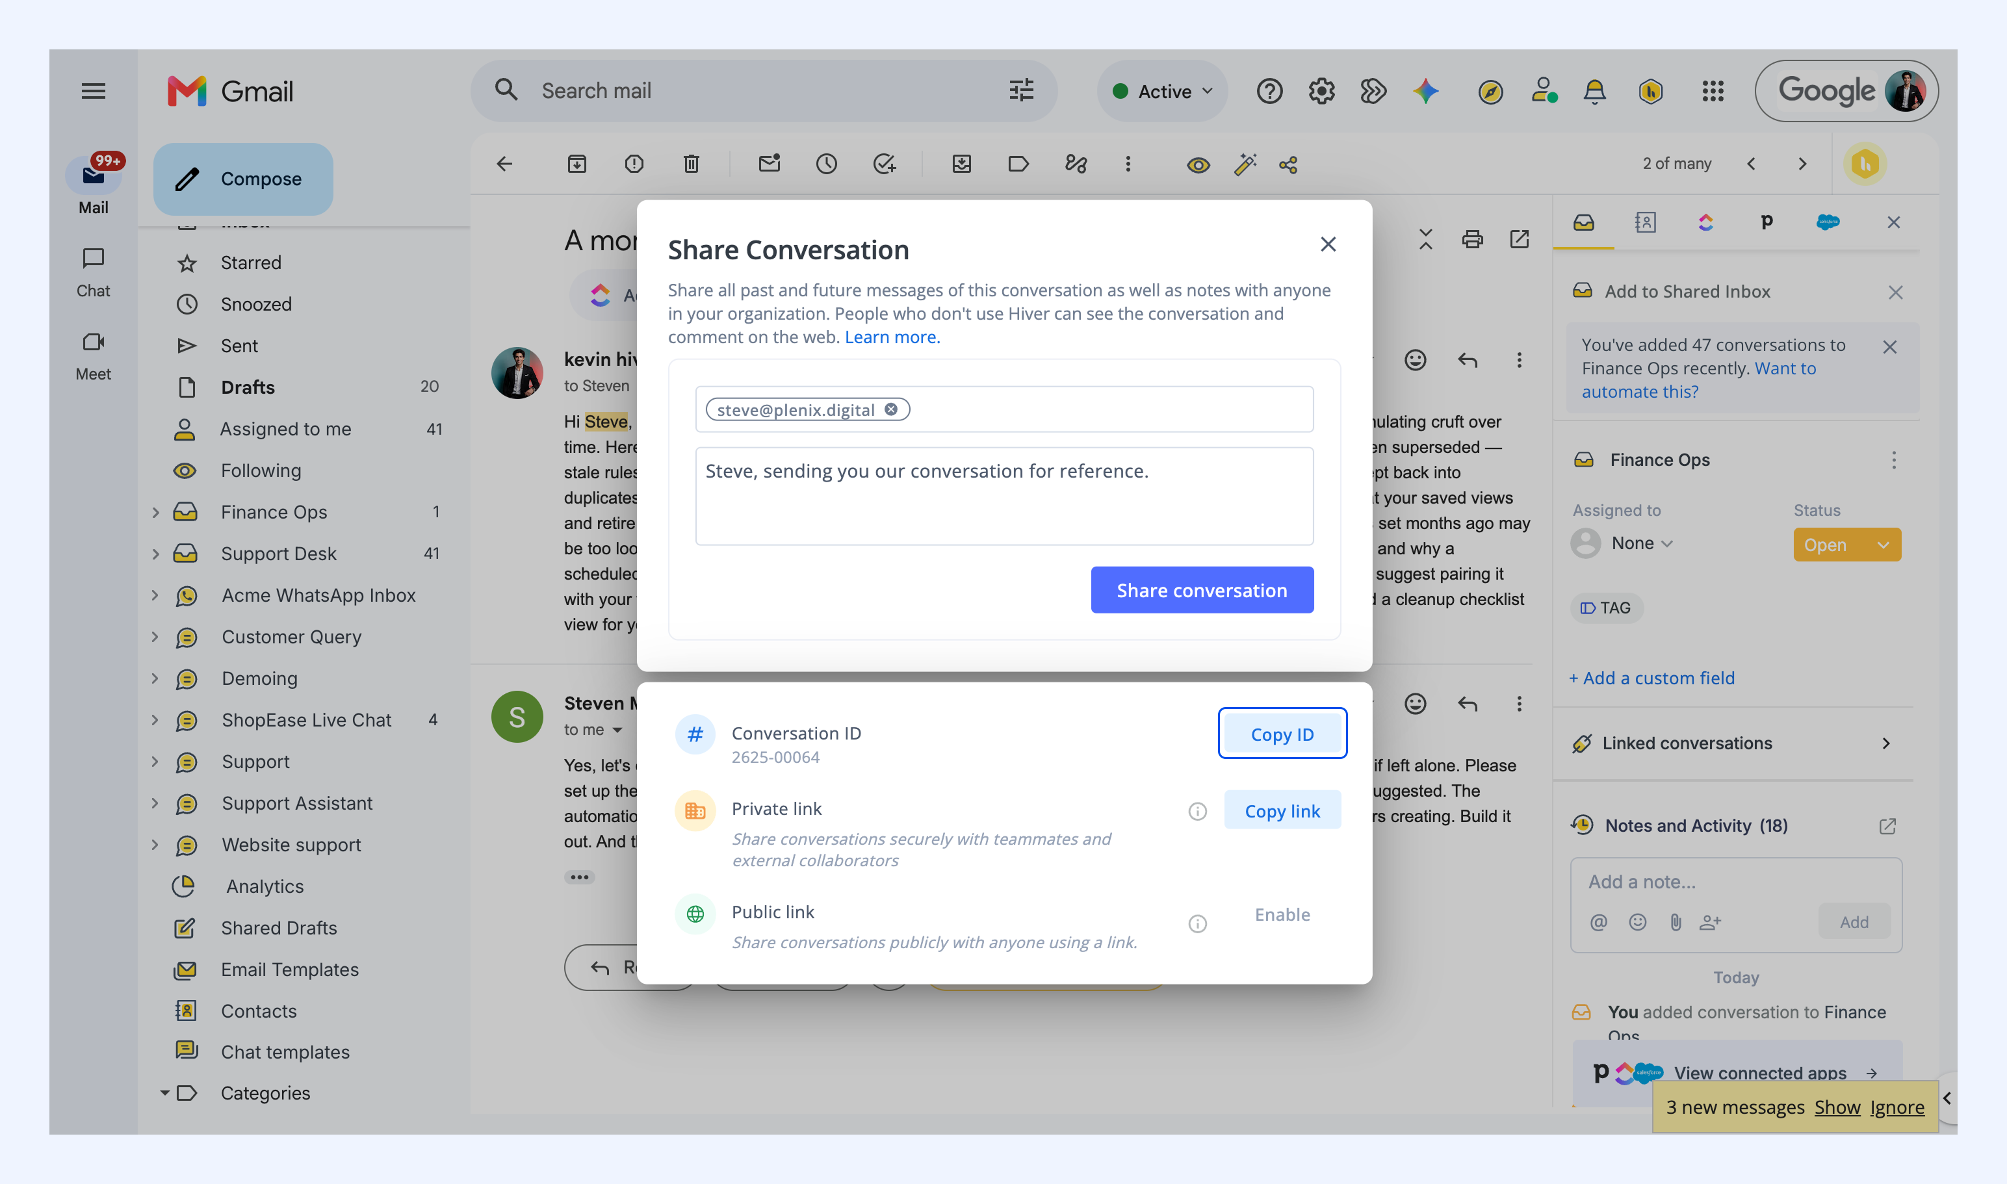2007x1184 pixels.
Task: Click the Move to icon in toolbar
Action: point(962,164)
